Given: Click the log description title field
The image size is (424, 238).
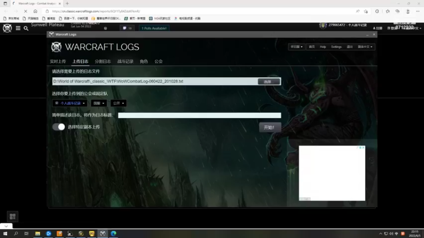Looking at the screenshot, I should click(x=200, y=115).
